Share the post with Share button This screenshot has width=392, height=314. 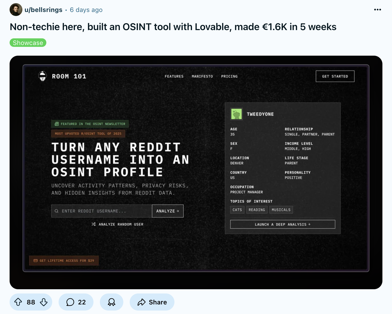click(x=152, y=302)
